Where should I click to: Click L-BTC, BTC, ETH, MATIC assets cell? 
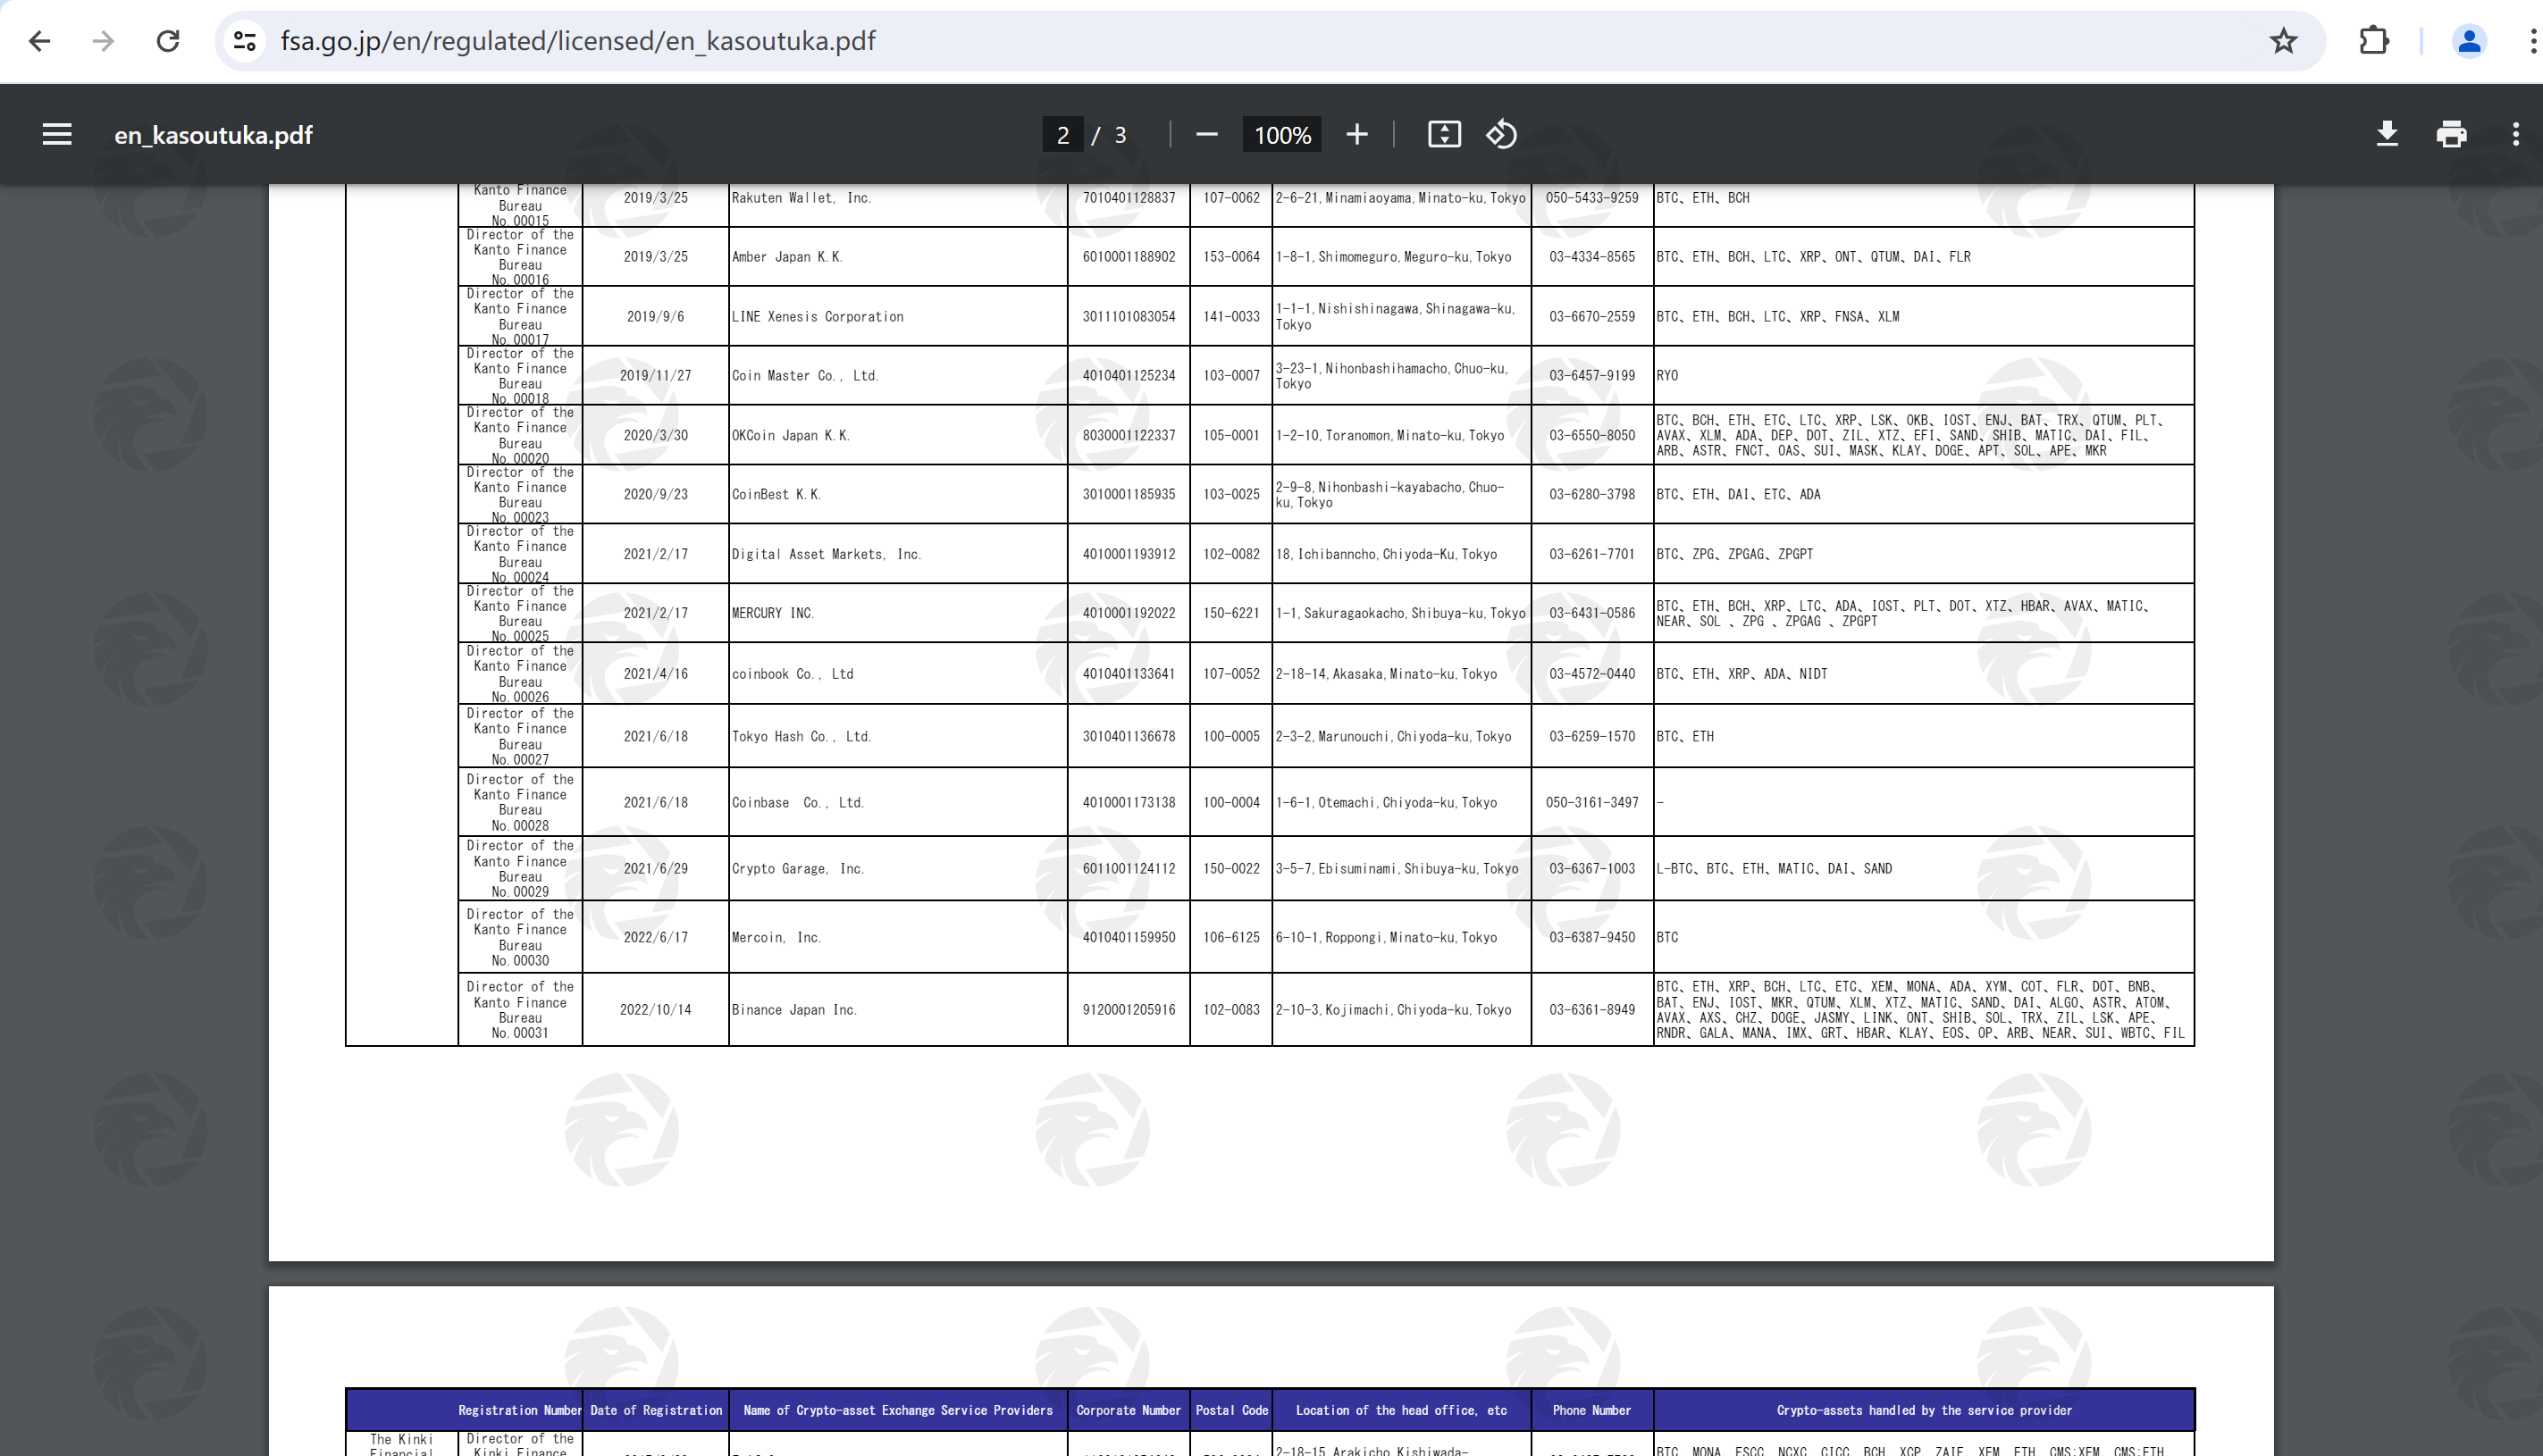pyautogui.click(x=1924, y=869)
